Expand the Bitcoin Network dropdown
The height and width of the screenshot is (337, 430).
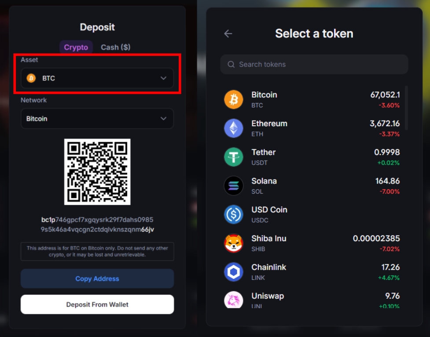tap(97, 119)
